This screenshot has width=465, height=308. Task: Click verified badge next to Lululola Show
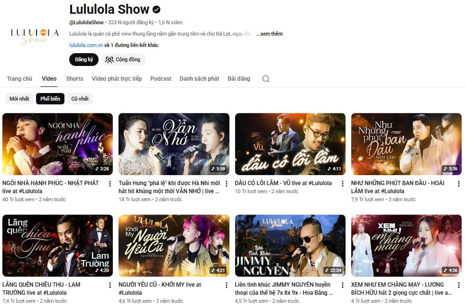[156, 9]
